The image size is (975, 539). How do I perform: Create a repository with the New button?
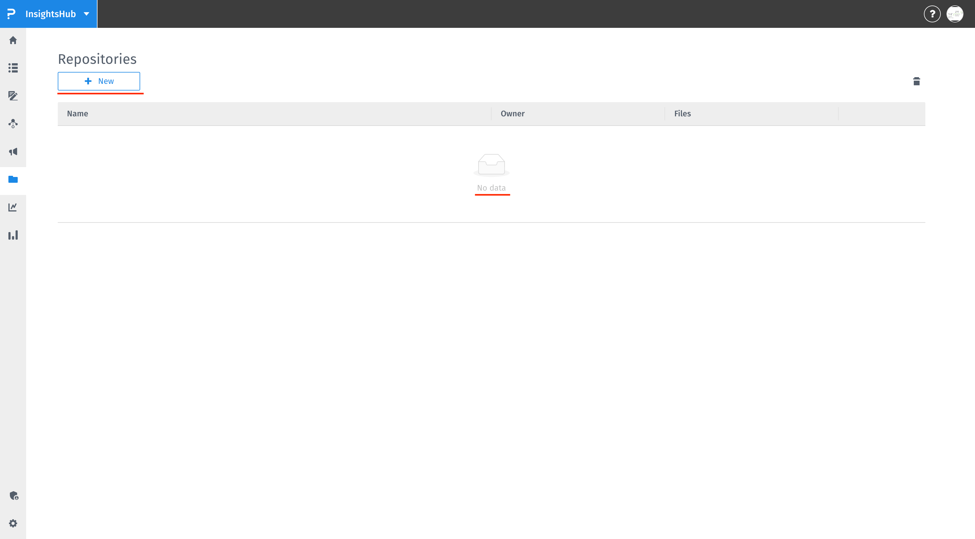[x=99, y=81]
